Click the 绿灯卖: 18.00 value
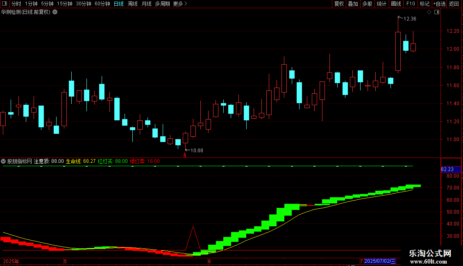Viewport: 463px width, 266px height. [145, 161]
